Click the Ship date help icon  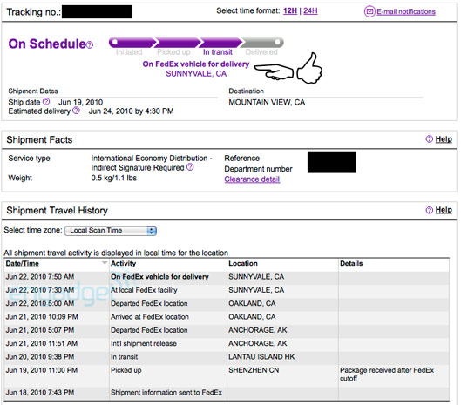click(46, 102)
